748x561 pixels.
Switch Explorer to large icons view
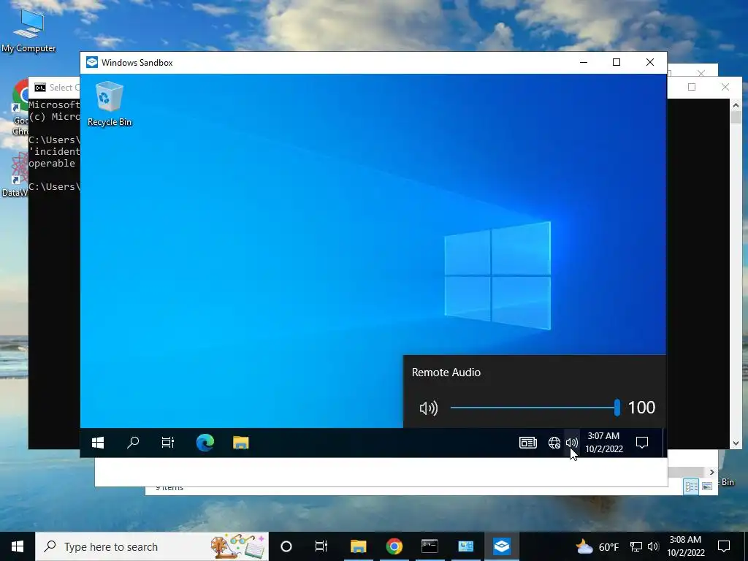[707, 486]
